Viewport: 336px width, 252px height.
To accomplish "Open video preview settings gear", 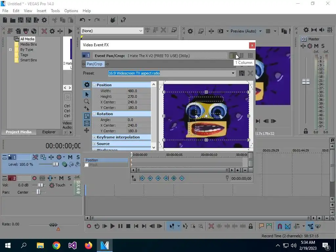I will pyautogui.click(x=190, y=31).
